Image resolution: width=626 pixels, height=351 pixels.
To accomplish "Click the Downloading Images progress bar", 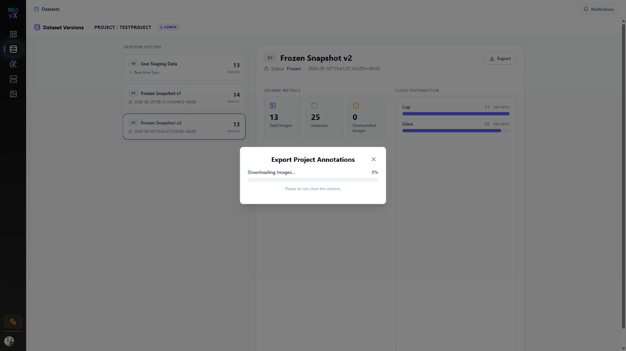I will (x=313, y=180).
